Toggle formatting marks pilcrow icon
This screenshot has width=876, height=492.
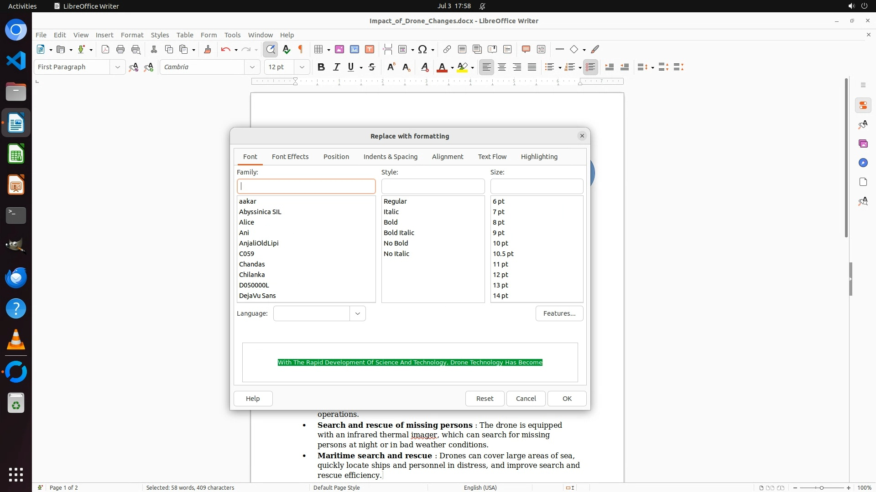301,49
